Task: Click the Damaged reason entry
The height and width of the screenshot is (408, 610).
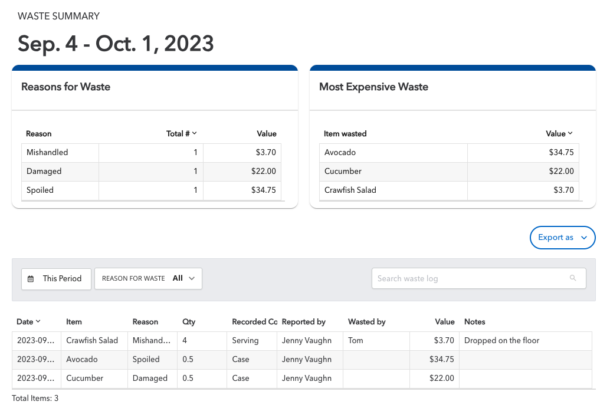Action: click(60, 171)
